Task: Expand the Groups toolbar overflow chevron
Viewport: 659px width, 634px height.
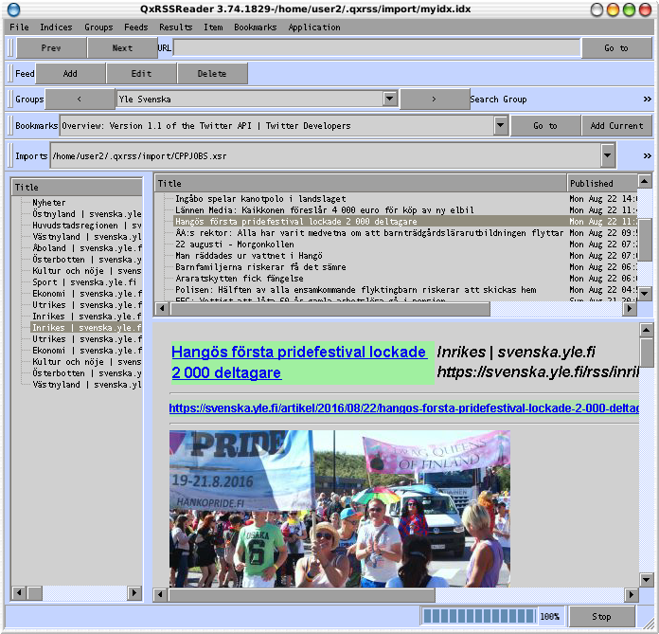Action: click(648, 100)
